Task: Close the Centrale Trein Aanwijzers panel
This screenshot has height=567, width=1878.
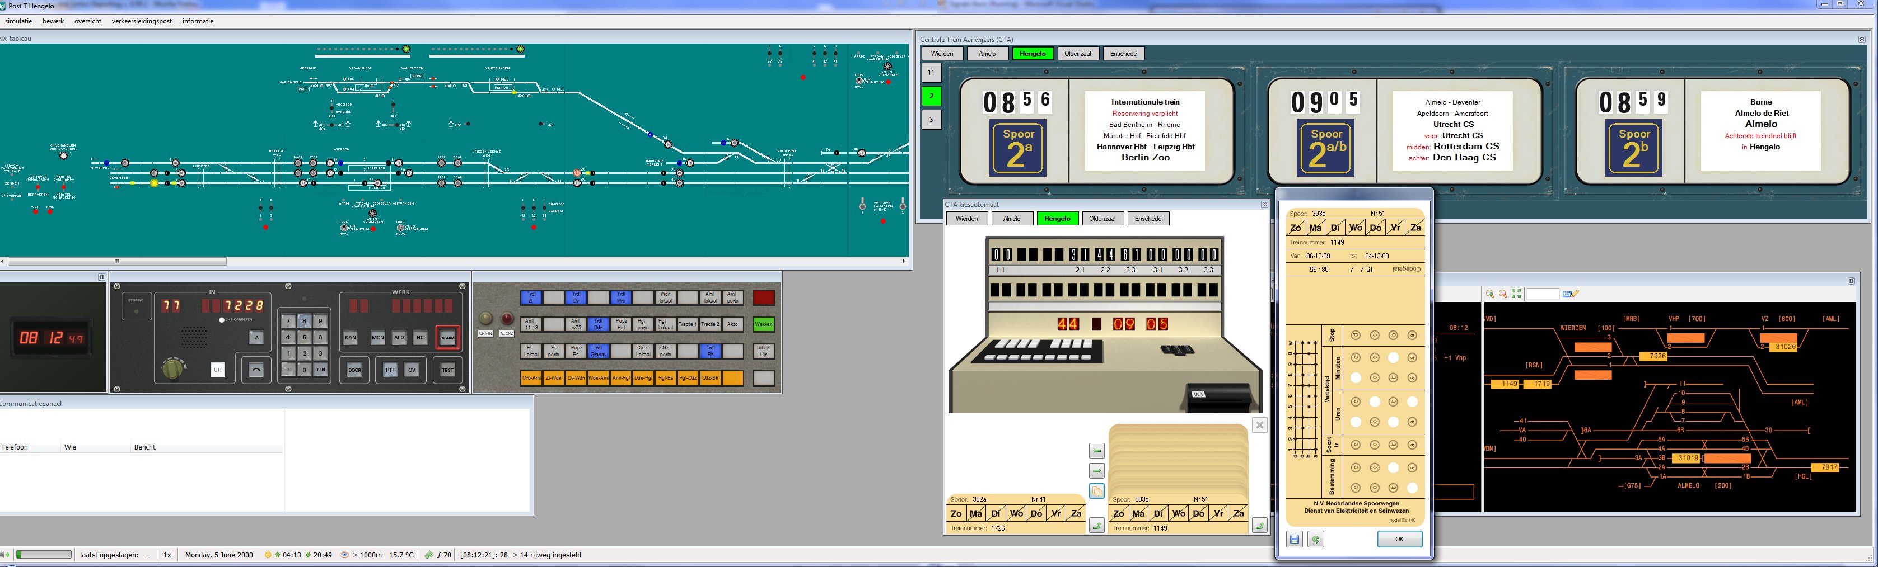Action: [1861, 39]
